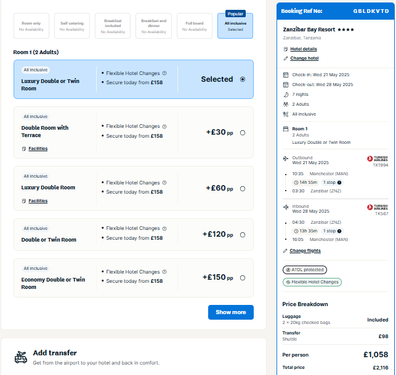Click the outbound flight 1 stop info icon
396x375 pixels.
tap(339, 183)
